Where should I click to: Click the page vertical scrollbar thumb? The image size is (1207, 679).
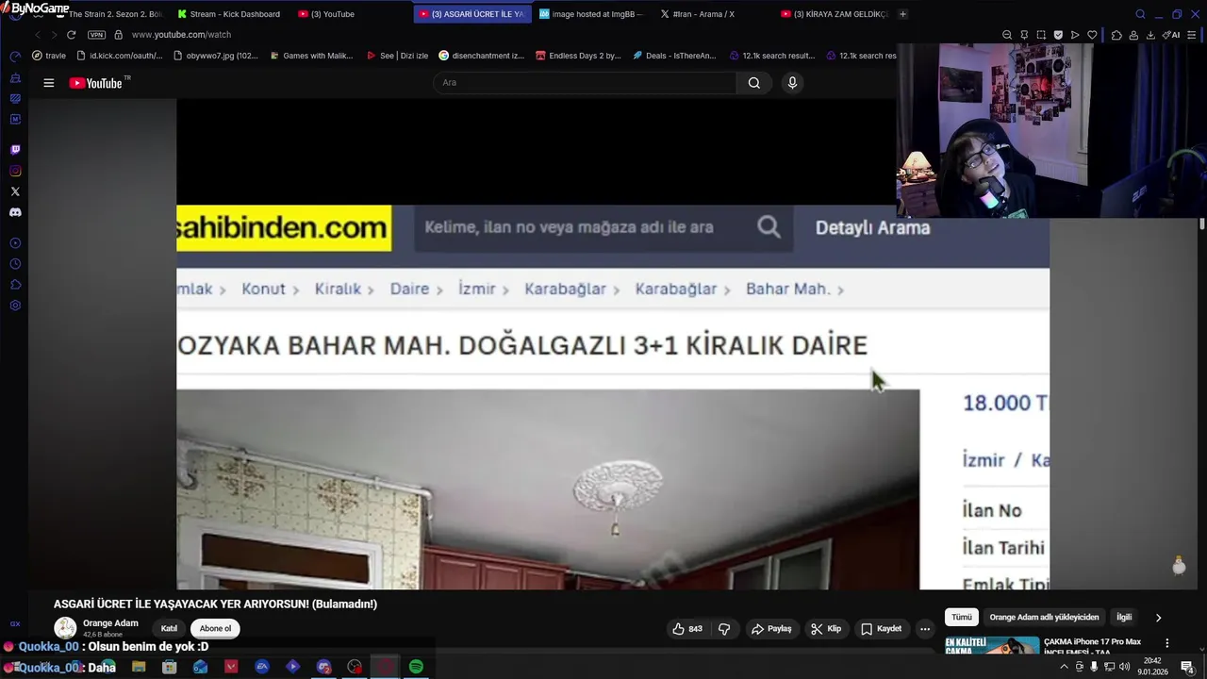(x=1201, y=224)
